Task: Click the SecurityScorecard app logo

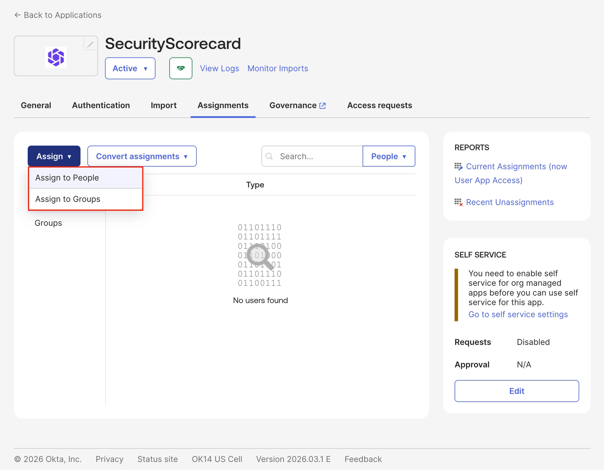Action: pyautogui.click(x=56, y=57)
